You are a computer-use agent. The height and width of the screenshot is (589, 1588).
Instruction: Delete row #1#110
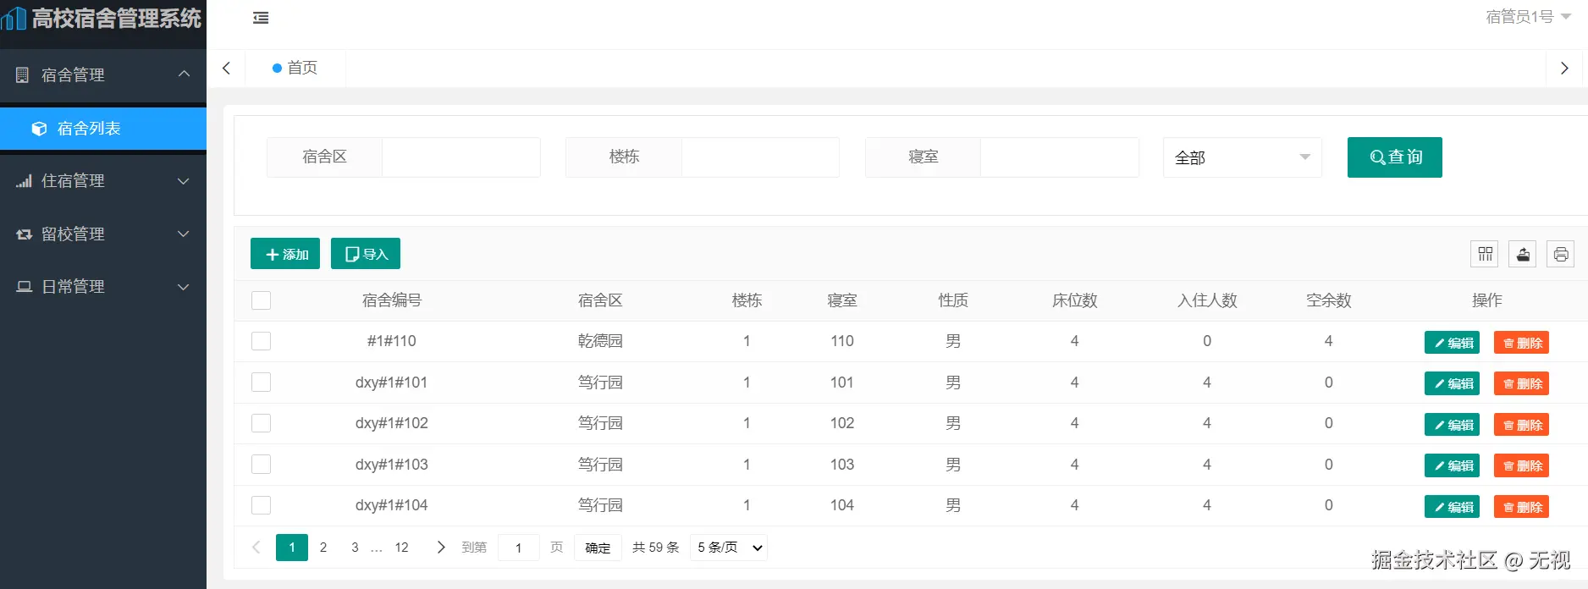pos(1521,343)
